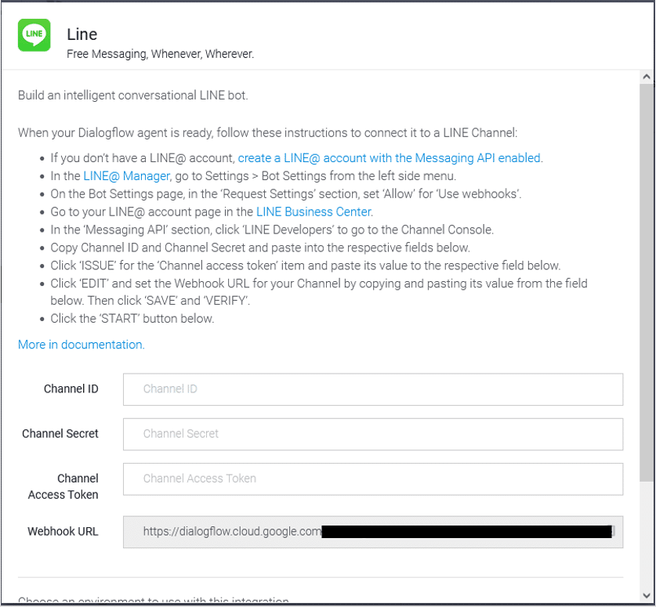
Task: Open the LINE@ Manager link
Action: coord(126,176)
